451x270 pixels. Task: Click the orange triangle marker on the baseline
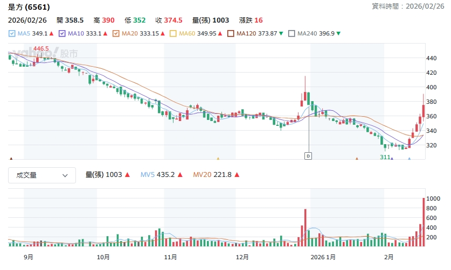pyautogui.click(x=357, y=159)
